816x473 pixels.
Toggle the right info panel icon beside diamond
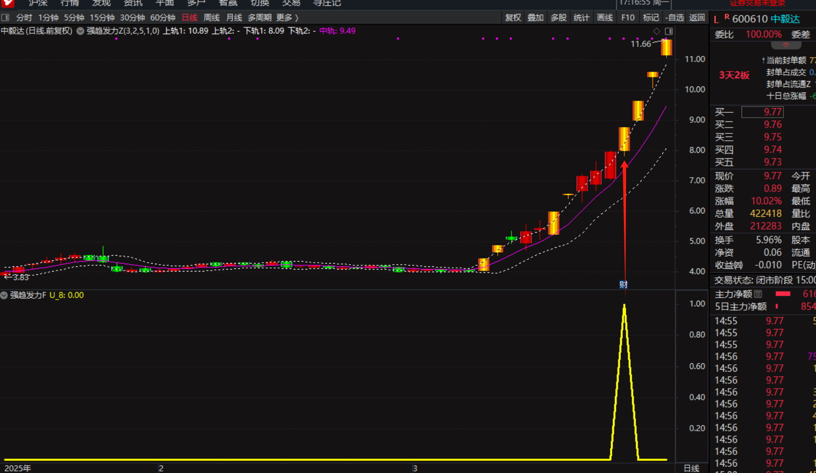[x=669, y=32]
